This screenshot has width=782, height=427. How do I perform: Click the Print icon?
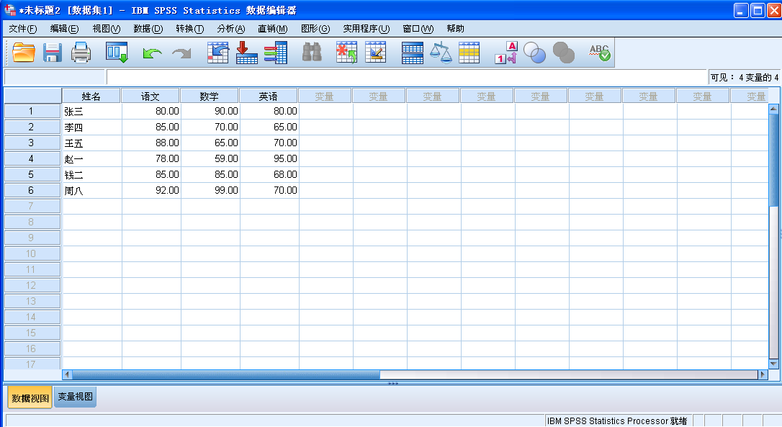click(x=81, y=53)
